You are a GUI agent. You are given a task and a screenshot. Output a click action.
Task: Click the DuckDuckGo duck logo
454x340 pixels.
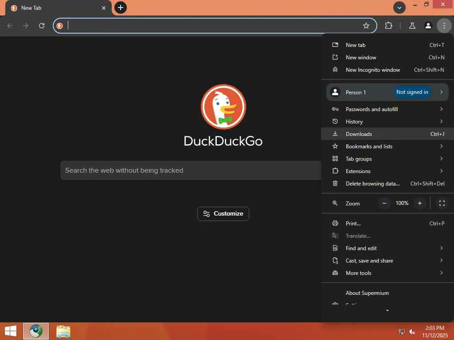(x=223, y=107)
